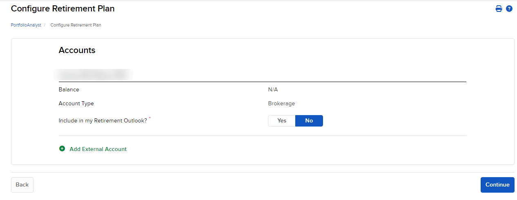
Task: Click the Balance row label
Action: tap(69, 89)
